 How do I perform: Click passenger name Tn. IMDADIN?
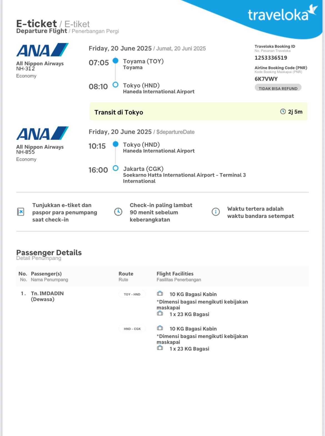[x=47, y=293]
